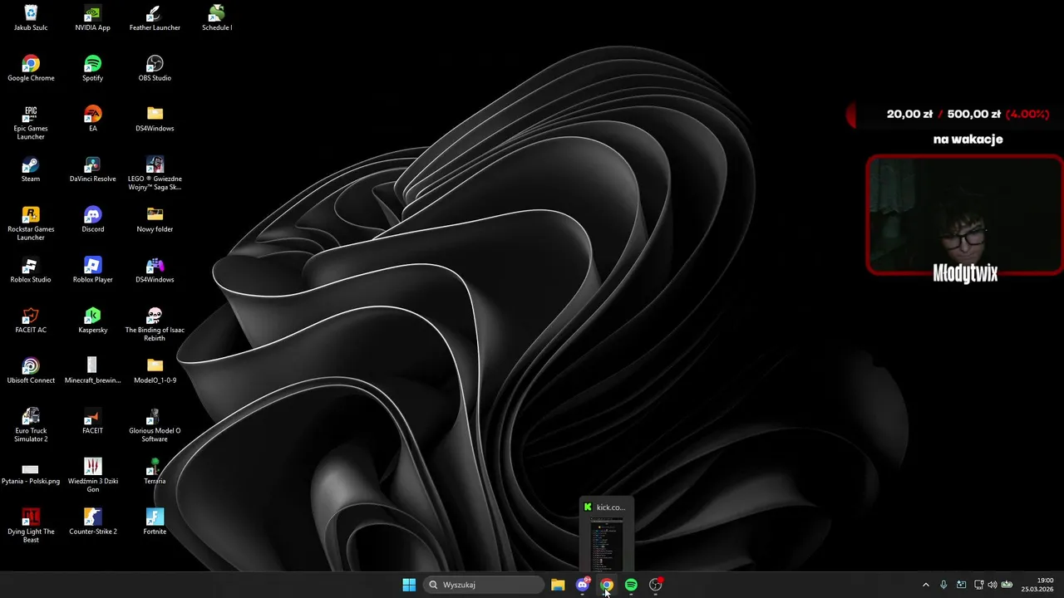The image size is (1064, 598).
Task: Open File Explorer from the taskbar
Action: click(558, 585)
